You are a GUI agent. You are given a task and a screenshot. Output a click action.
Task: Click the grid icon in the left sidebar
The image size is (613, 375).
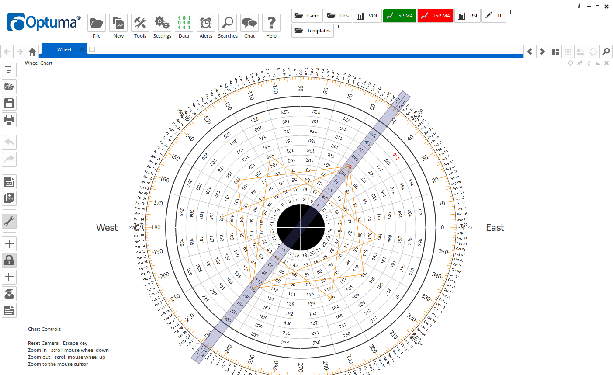[x=9, y=277]
